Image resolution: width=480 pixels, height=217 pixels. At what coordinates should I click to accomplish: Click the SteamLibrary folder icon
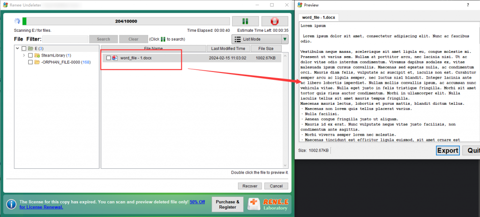coord(37,55)
